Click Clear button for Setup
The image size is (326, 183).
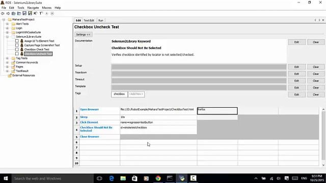pyautogui.click(x=316, y=67)
